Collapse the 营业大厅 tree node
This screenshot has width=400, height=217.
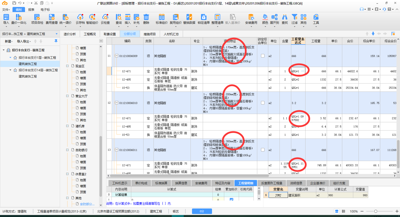pos(67,96)
